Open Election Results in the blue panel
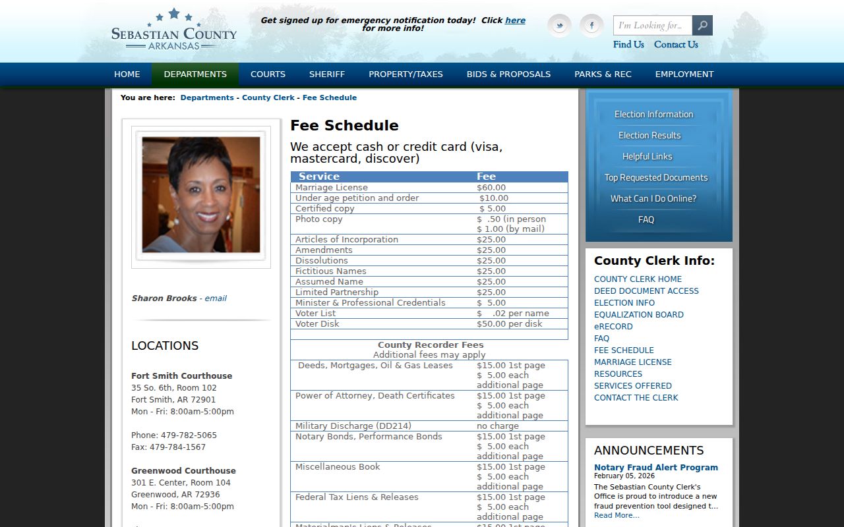This screenshot has width=844, height=527. [649, 136]
